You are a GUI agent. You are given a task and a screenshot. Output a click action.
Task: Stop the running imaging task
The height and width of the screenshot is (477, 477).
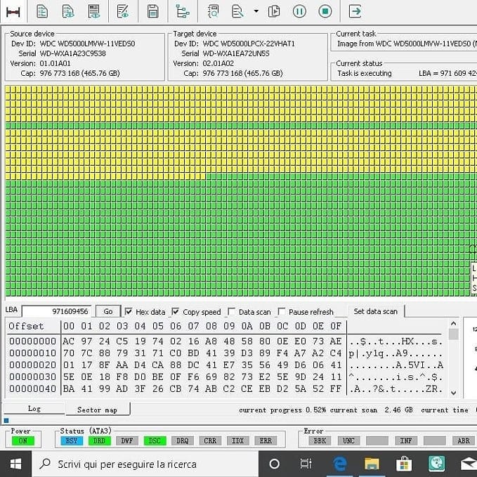pyautogui.click(x=325, y=11)
